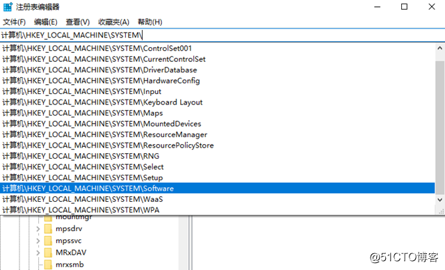Pick the SYSTEM\Select suggestion
The width and height of the screenshot is (445, 270).
tap(218, 167)
